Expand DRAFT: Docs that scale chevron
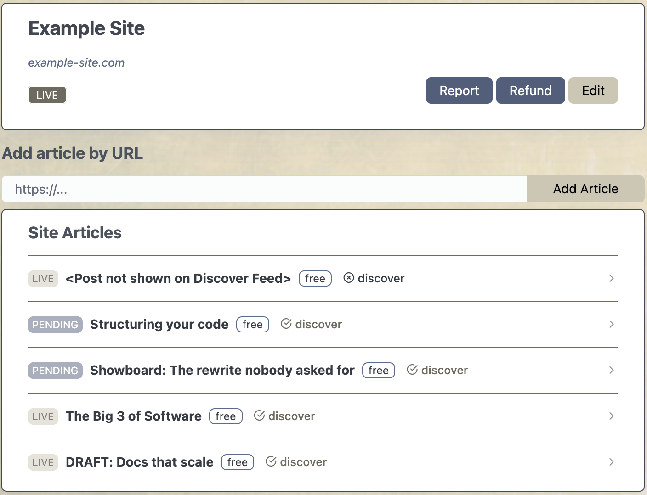Viewport: 647px width, 495px height. coord(611,462)
